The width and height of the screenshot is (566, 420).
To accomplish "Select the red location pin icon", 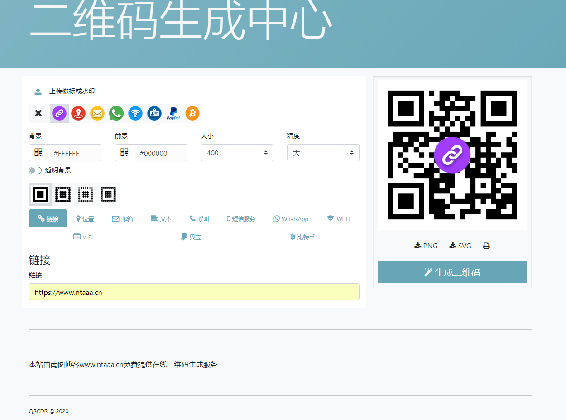I will 78,113.
